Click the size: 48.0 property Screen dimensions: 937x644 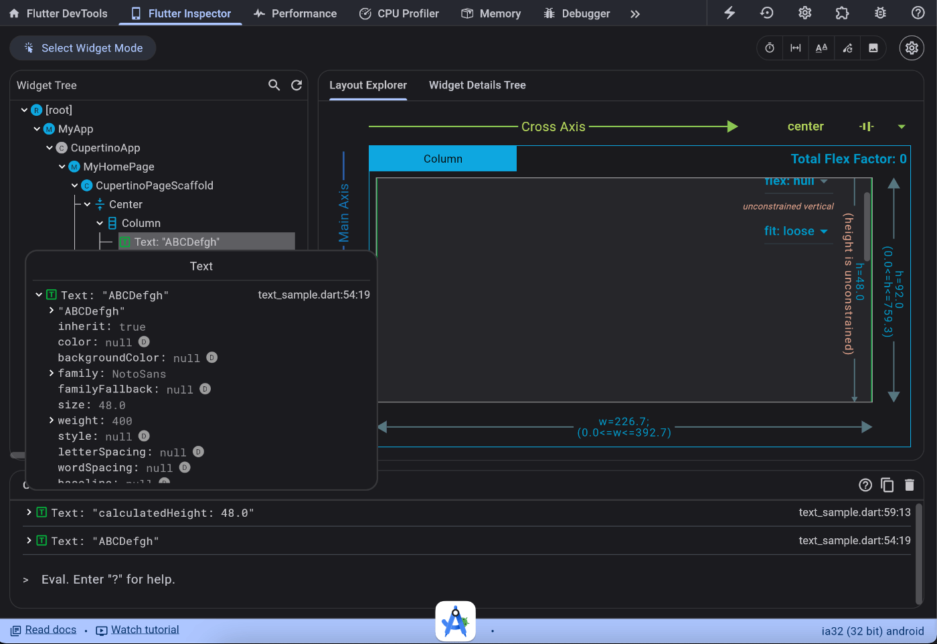click(92, 405)
